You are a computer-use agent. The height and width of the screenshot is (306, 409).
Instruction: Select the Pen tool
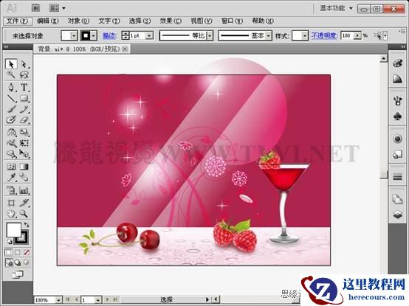(11, 87)
